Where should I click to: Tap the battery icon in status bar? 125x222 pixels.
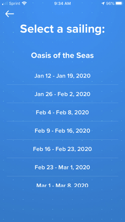[119, 4]
